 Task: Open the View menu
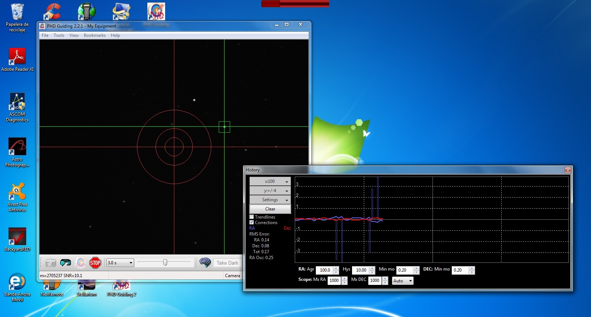tap(74, 35)
